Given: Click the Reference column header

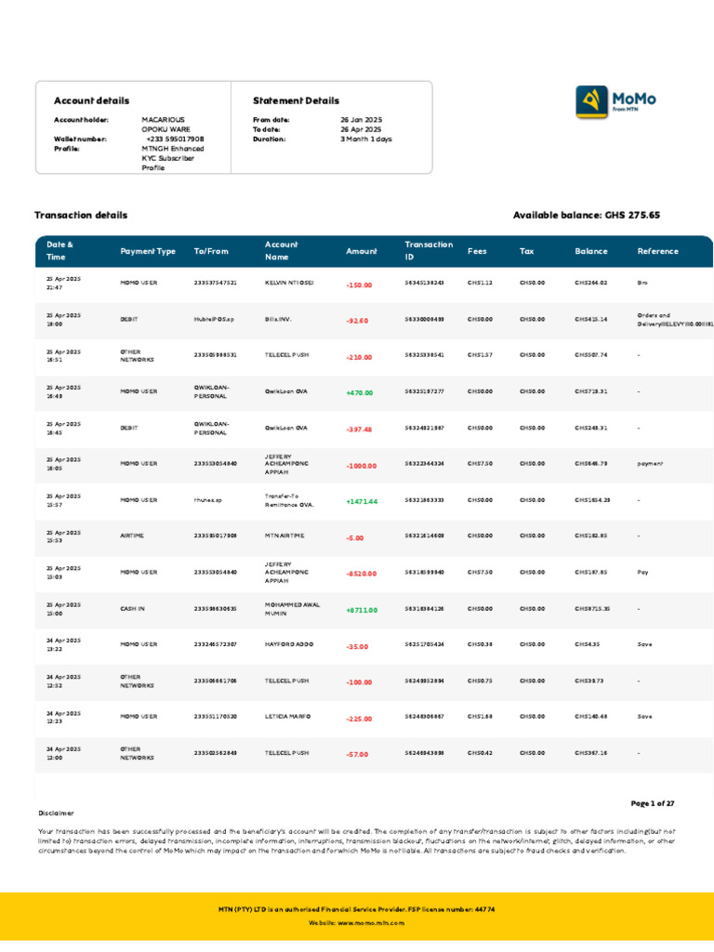Looking at the screenshot, I should tap(657, 251).
